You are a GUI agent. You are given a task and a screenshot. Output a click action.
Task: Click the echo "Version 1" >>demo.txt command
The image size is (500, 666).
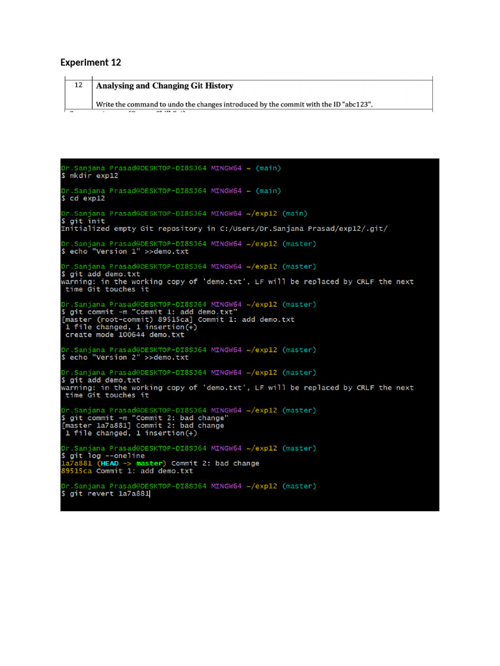(125, 252)
